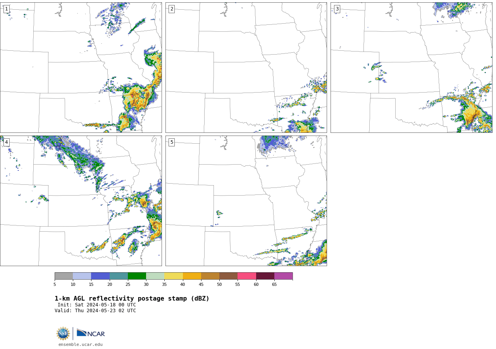Open ensemble member 4 reflectivity map
The width and height of the screenshot is (496, 349).
pyautogui.click(x=81, y=201)
